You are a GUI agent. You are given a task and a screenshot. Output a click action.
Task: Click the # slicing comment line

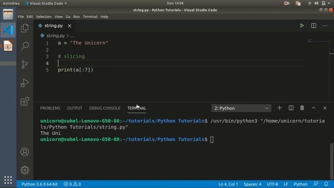(x=71, y=56)
